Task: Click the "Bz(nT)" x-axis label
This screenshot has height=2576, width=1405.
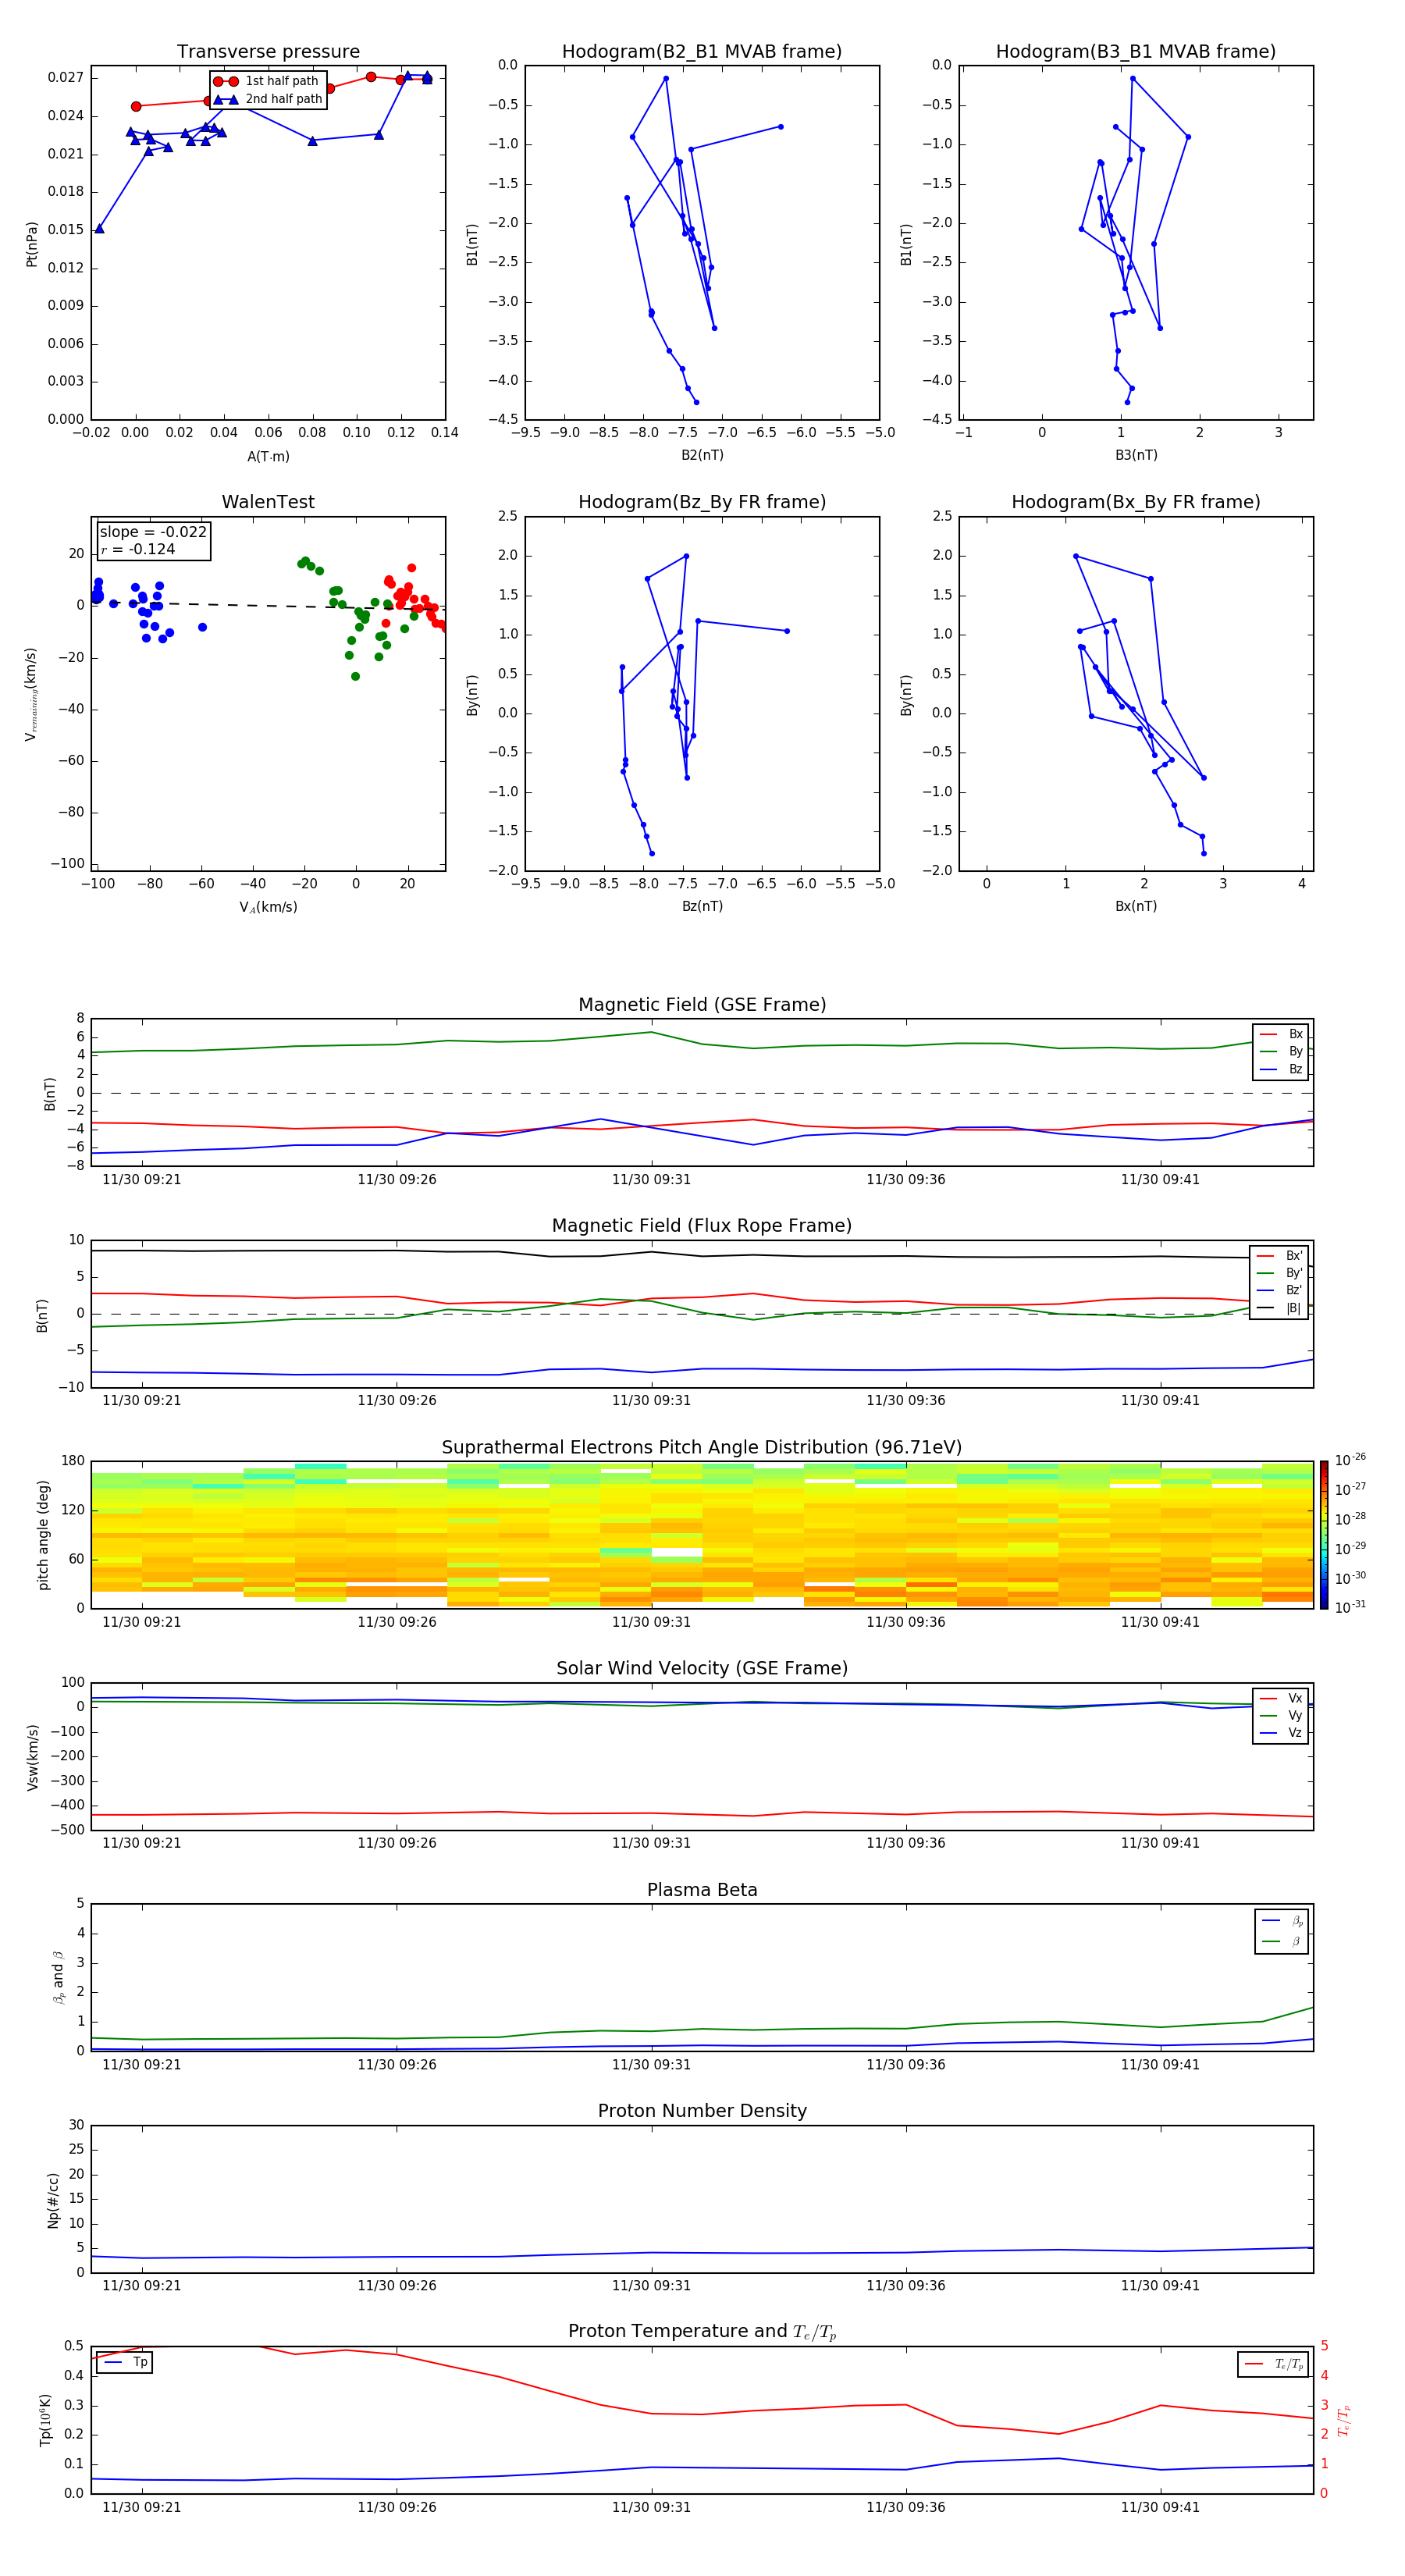Action: 702,906
